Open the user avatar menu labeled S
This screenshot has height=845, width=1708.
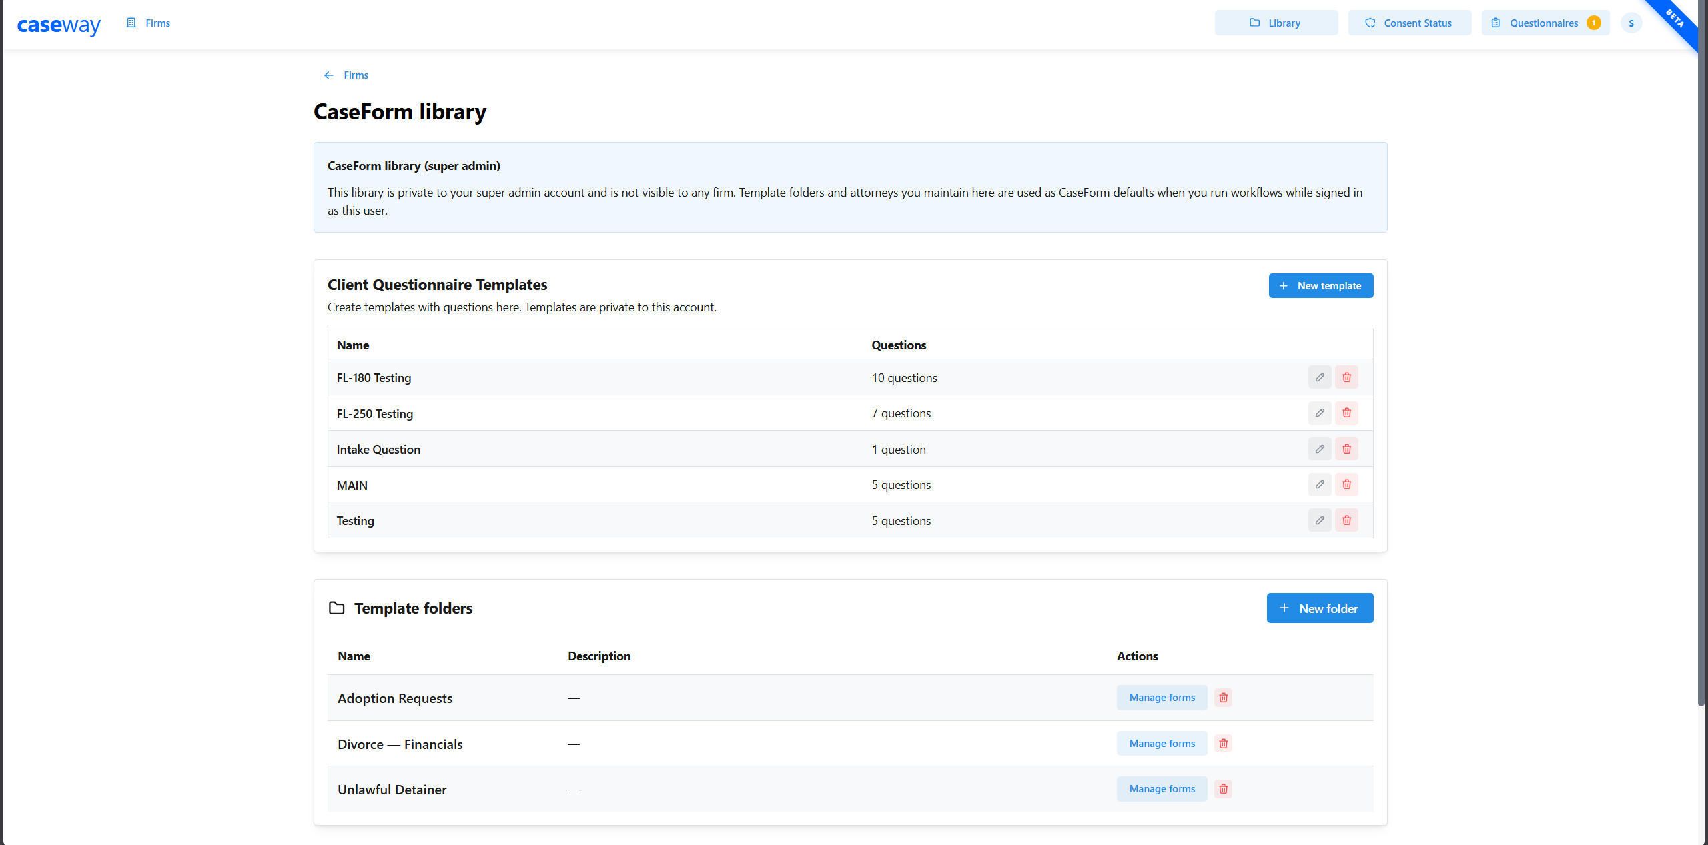click(x=1631, y=23)
